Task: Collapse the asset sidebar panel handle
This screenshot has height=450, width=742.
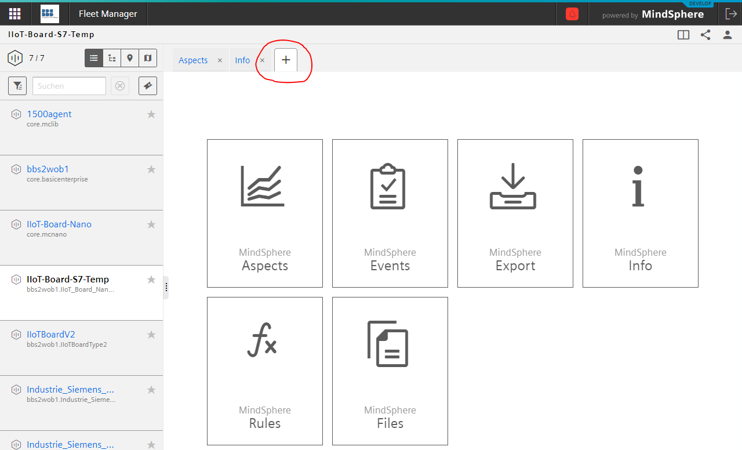Action: (x=166, y=287)
